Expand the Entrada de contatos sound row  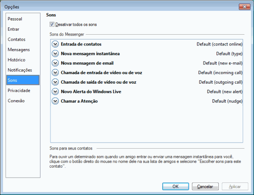(55, 44)
